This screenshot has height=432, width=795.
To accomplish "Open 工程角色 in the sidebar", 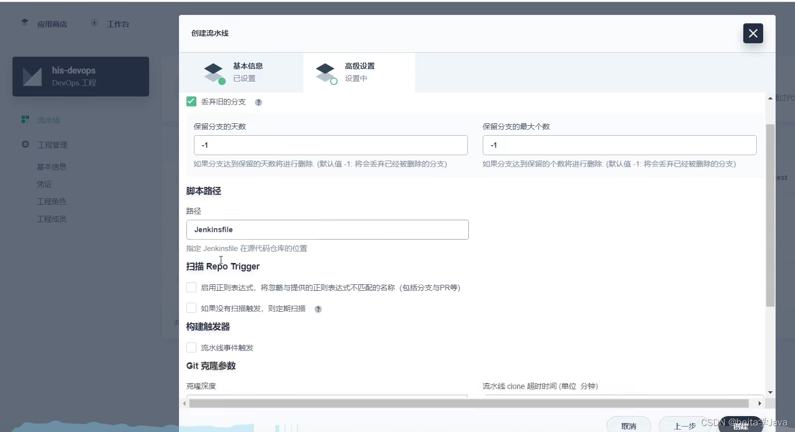I will (x=52, y=202).
